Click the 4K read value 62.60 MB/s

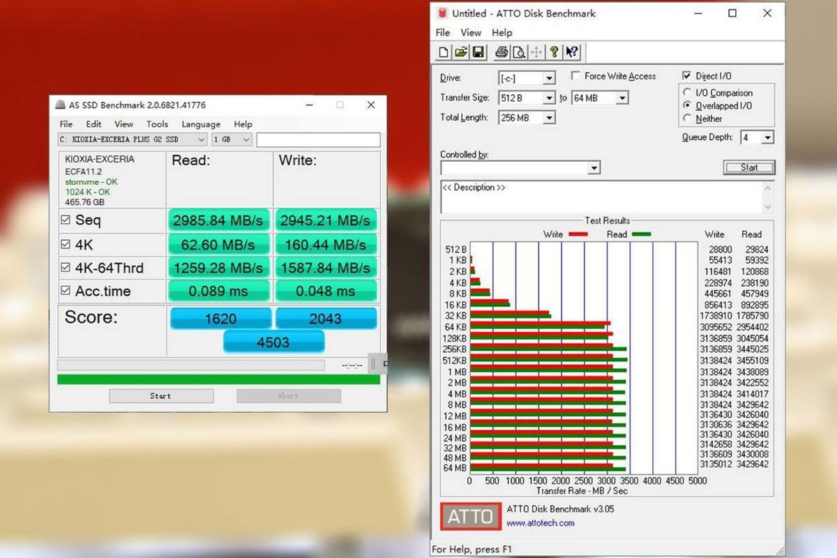(218, 245)
